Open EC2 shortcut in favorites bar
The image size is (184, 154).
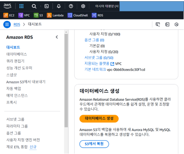9,15
